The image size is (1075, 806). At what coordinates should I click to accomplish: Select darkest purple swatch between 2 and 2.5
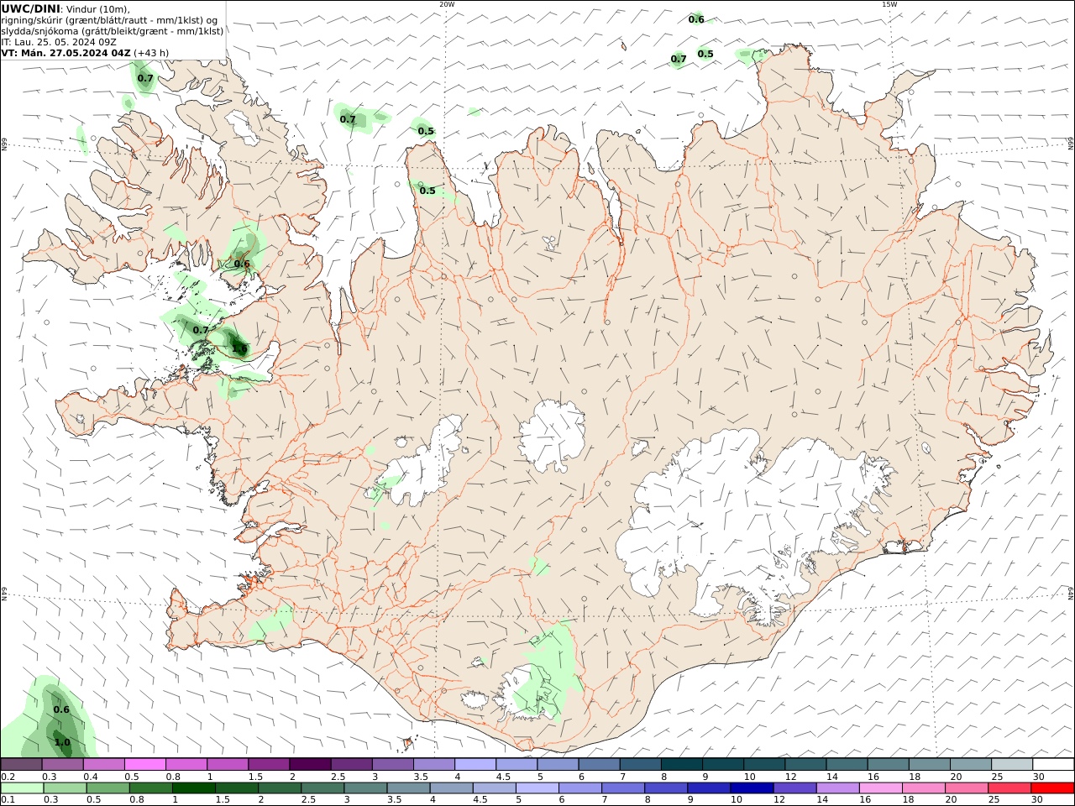click(309, 765)
